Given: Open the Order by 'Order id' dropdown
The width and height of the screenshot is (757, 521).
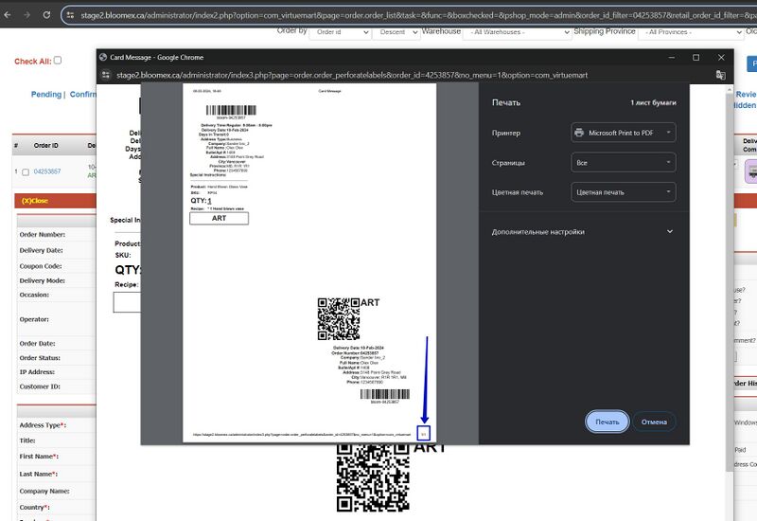Looking at the screenshot, I should [x=340, y=32].
